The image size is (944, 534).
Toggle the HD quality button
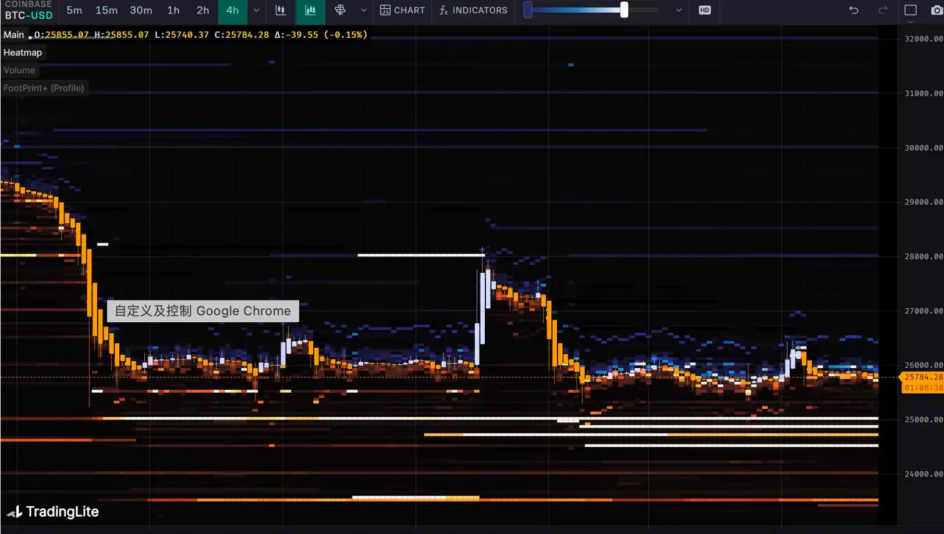coord(705,10)
